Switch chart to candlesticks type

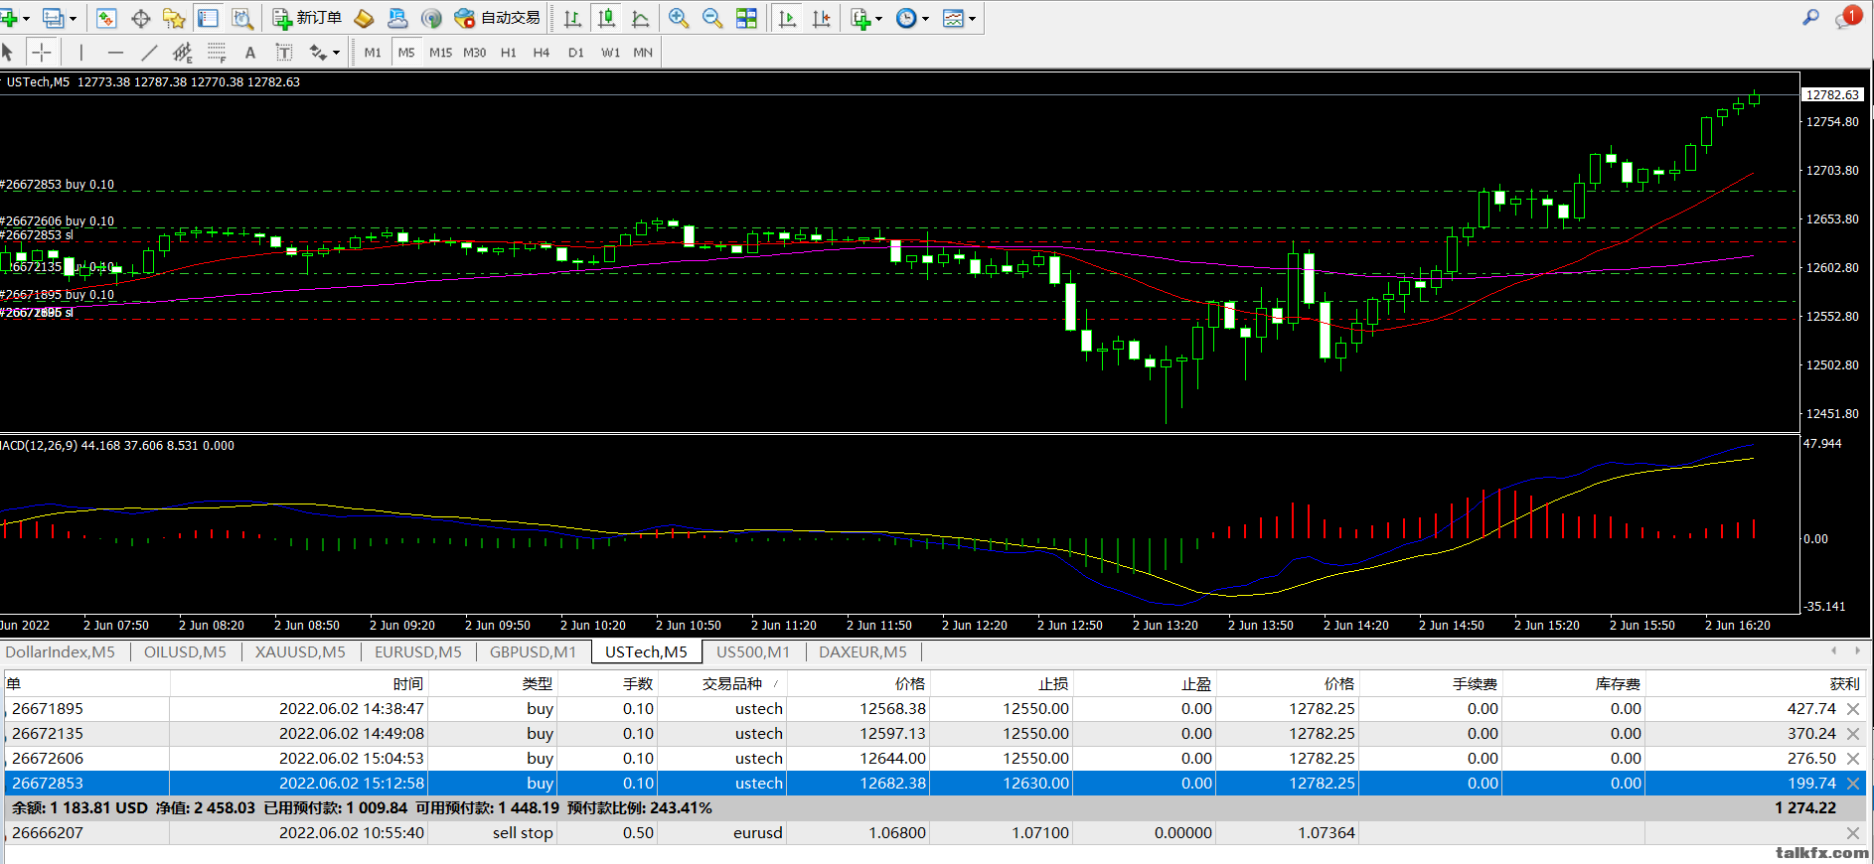point(606,18)
